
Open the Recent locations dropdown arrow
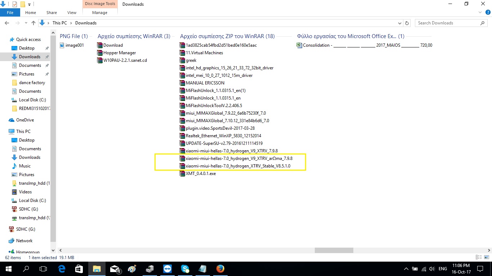(x=26, y=23)
